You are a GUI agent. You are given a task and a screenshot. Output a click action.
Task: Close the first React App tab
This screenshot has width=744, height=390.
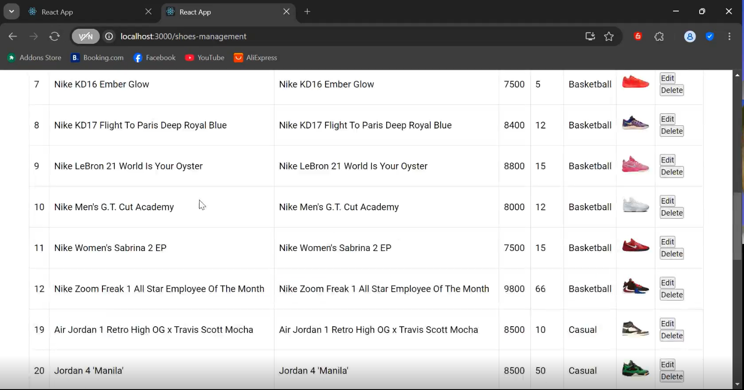[149, 12]
